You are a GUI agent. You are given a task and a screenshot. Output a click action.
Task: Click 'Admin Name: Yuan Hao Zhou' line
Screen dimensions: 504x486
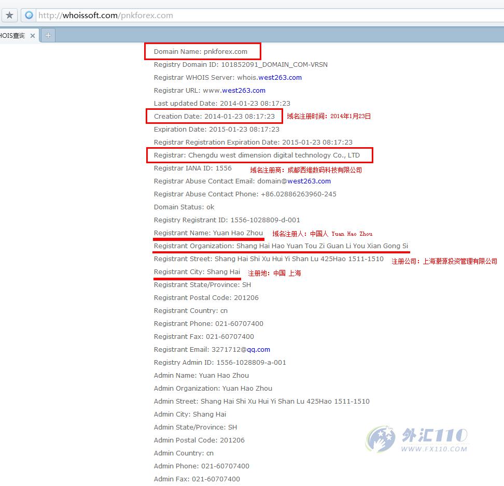point(202,376)
